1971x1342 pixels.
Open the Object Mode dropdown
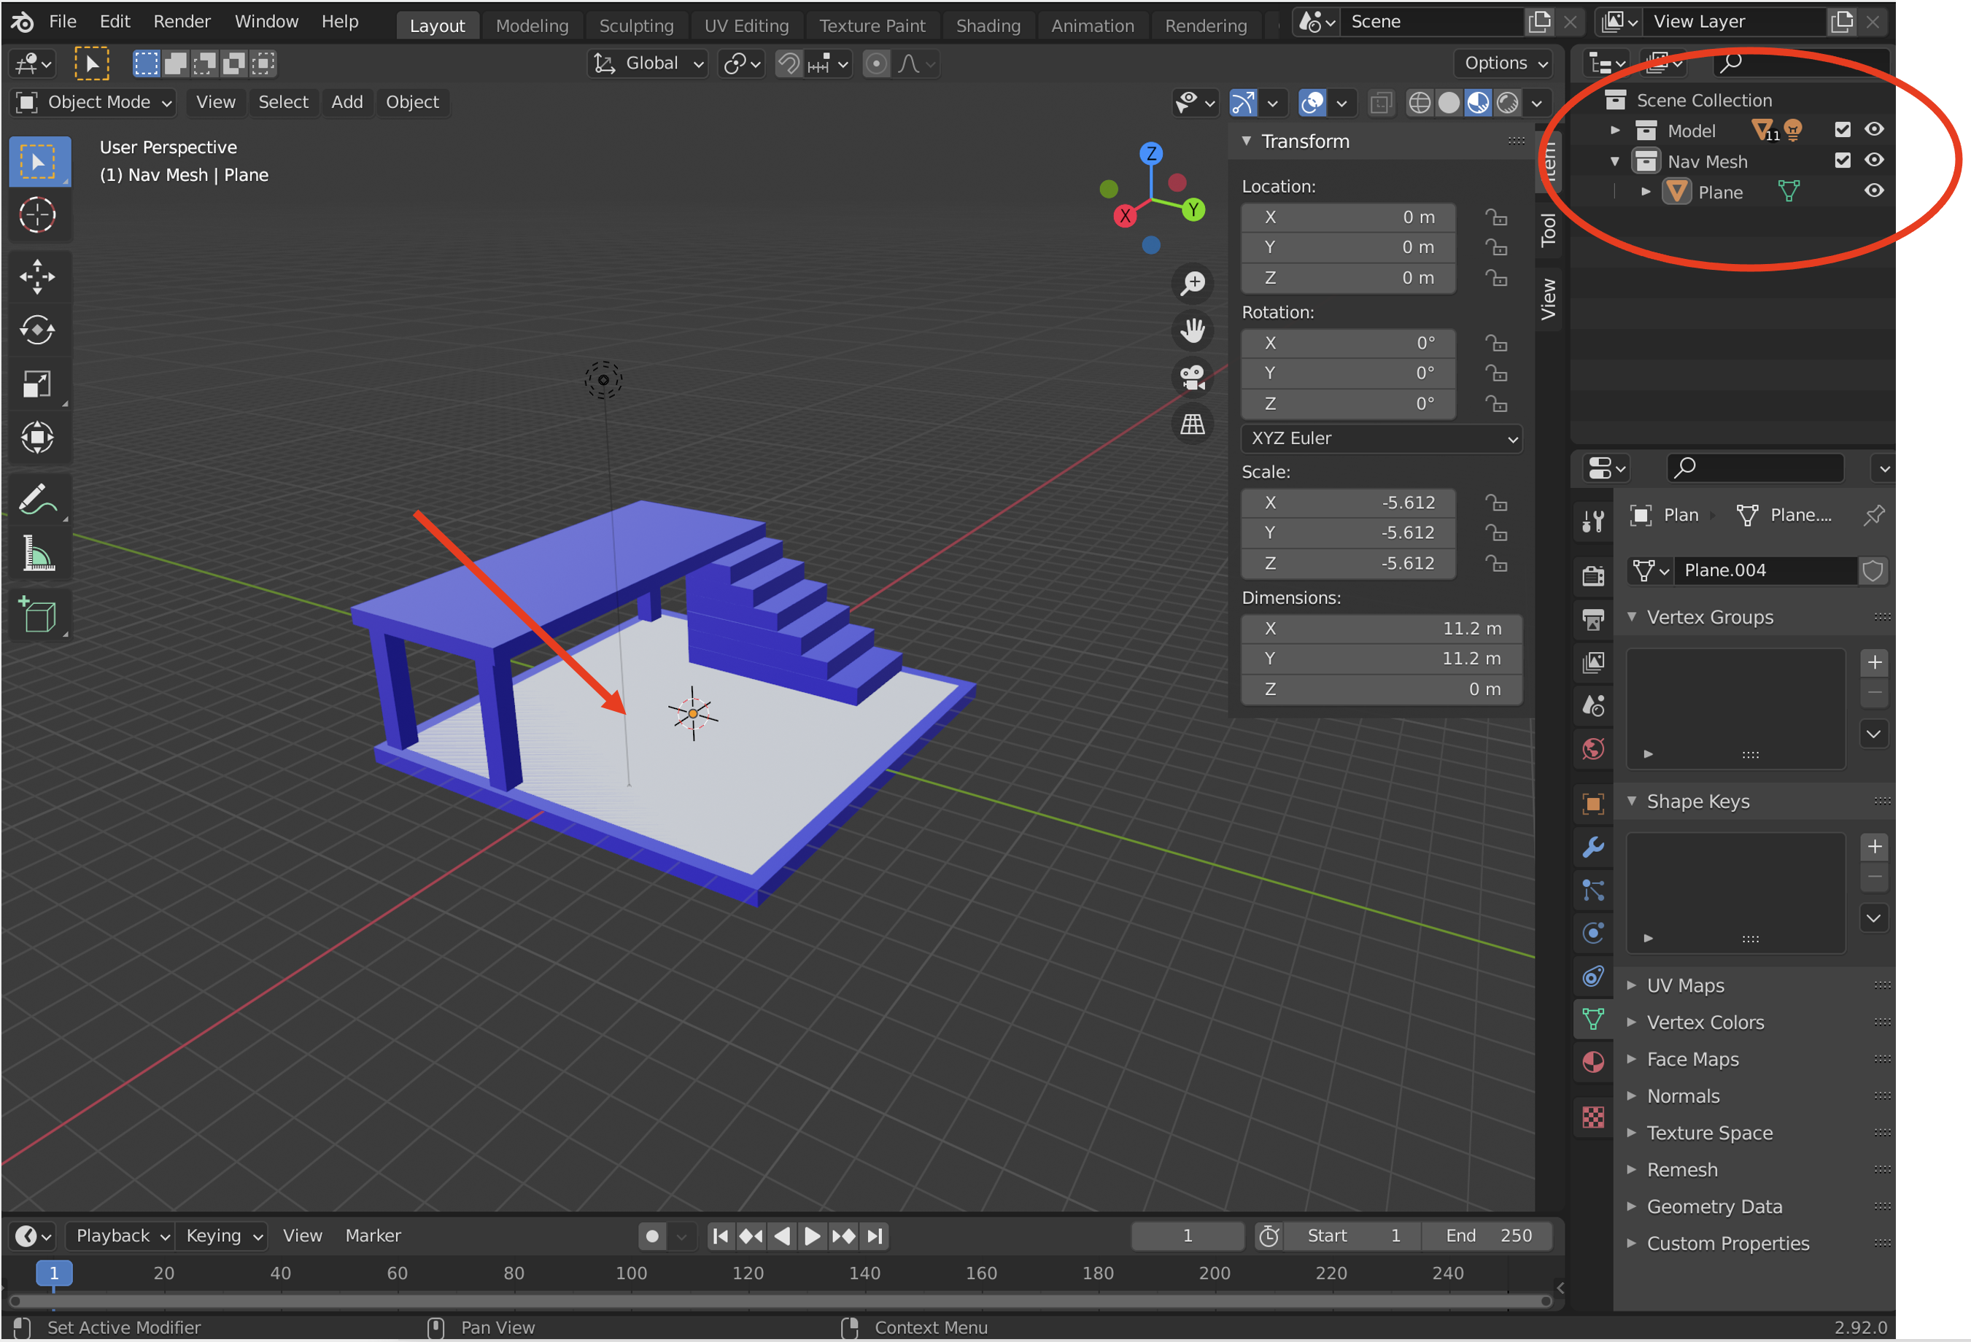[94, 103]
